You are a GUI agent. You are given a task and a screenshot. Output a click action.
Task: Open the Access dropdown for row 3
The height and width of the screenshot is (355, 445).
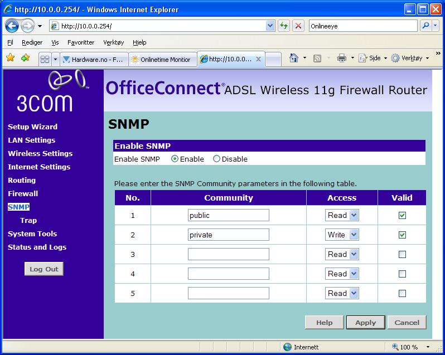pos(342,254)
